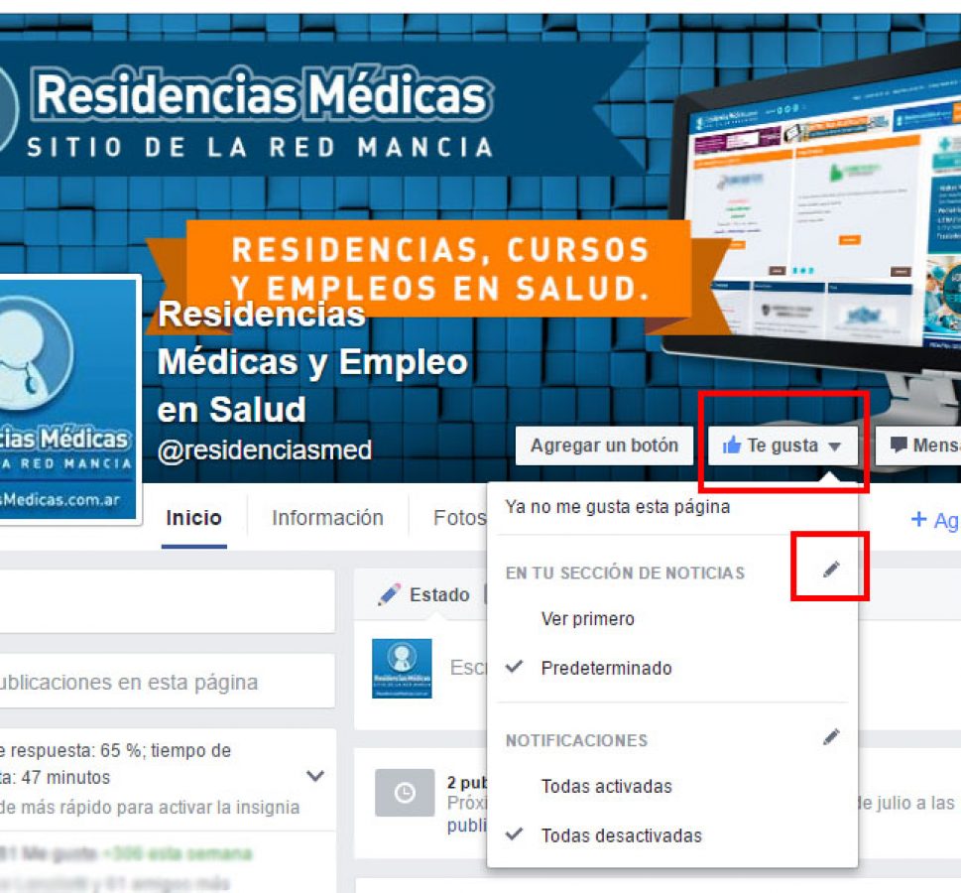Turn on Todas activadas notifications
This screenshot has height=893, width=961.
(x=606, y=786)
